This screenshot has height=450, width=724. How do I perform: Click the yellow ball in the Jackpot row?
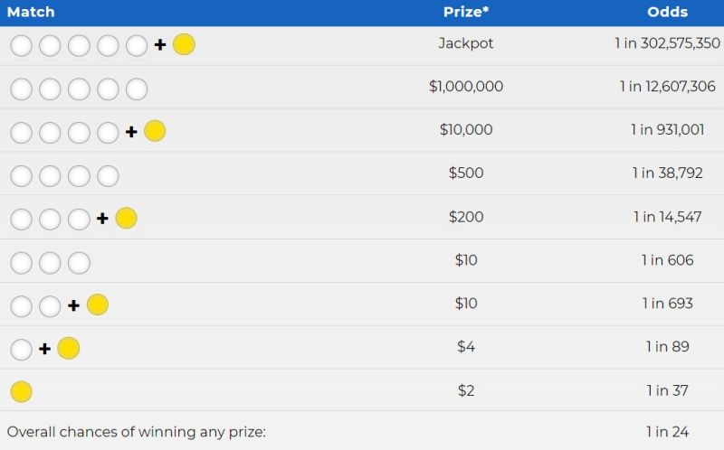point(184,44)
